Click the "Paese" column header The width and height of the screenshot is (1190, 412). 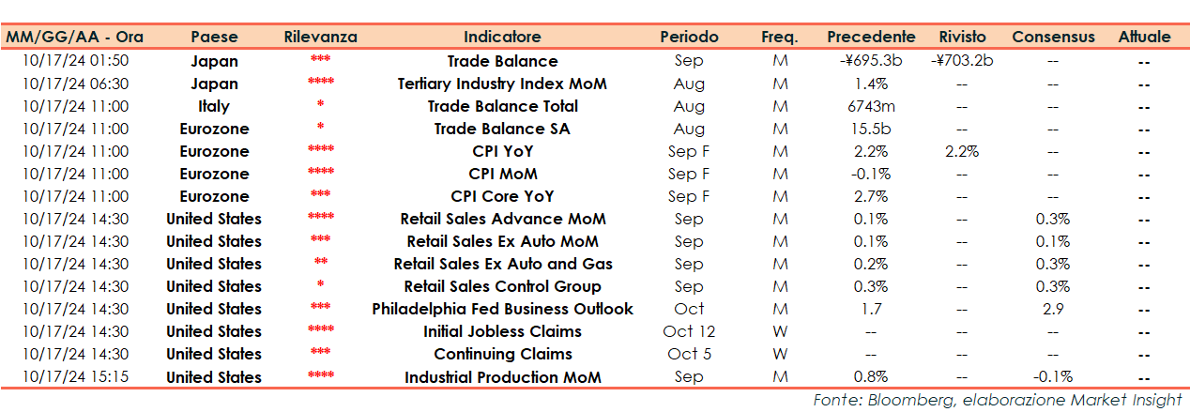coord(214,38)
